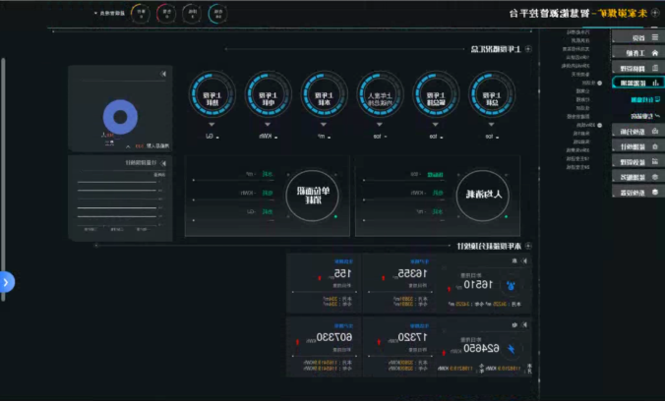The image size is (665, 402).
Task: Open 系统设置 in the sidebar menu
Action: click(x=635, y=193)
